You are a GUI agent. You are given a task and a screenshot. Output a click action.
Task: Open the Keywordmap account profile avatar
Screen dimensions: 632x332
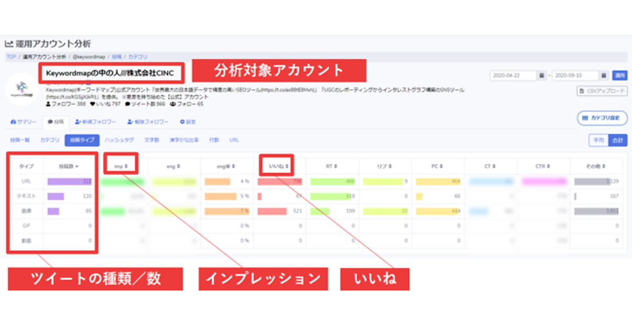point(22,90)
